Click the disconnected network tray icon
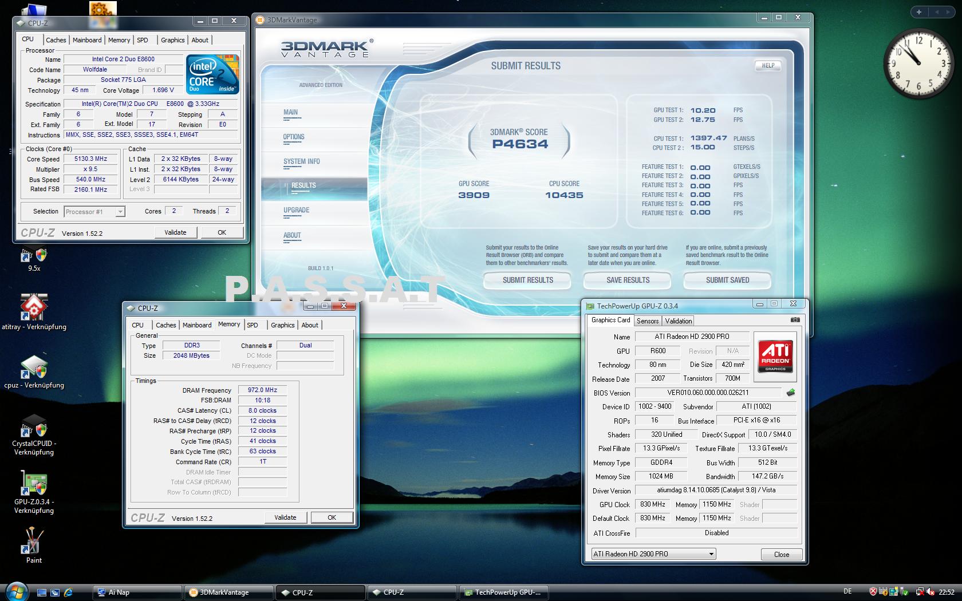962x601 pixels. coord(920,592)
